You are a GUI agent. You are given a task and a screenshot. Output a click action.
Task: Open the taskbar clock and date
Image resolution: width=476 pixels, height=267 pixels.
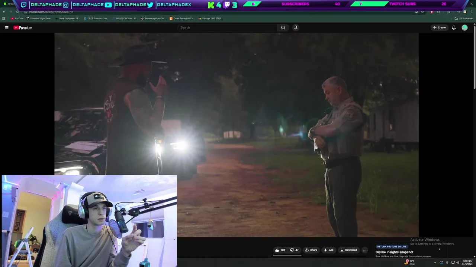click(x=467, y=263)
